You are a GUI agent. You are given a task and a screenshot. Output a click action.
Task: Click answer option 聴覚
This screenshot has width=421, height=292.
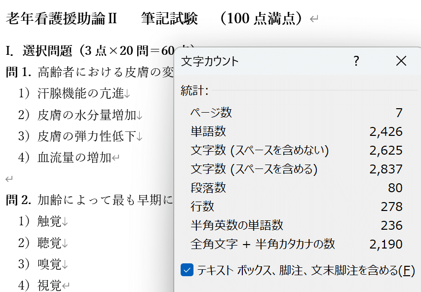tap(50, 243)
